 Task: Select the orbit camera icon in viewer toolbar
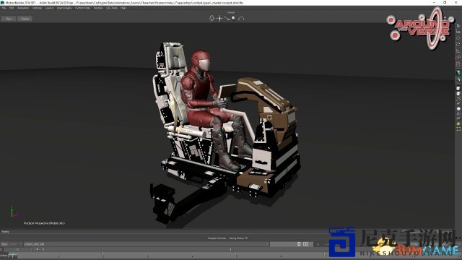click(212, 18)
